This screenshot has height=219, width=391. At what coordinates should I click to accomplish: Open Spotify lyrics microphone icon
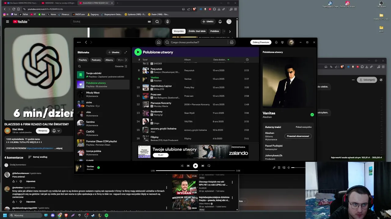click(x=274, y=168)
